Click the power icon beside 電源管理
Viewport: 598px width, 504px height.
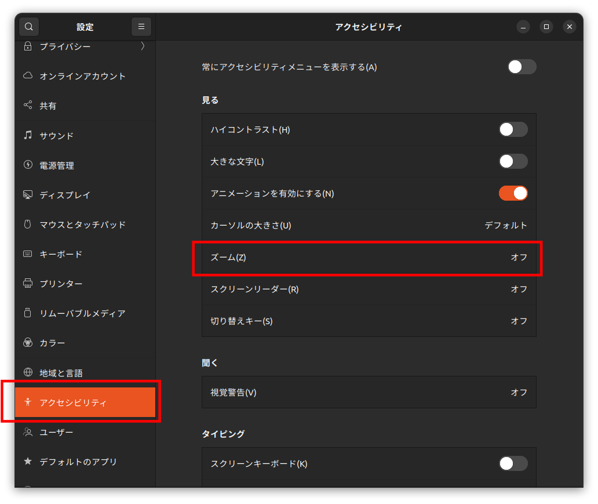pyautogui.click(x=28, y=165)
